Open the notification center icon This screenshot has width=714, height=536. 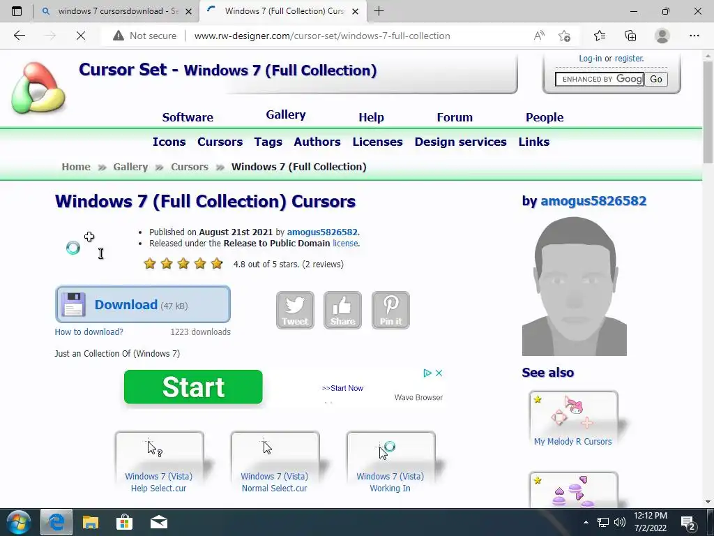click(x=688, y=522)
